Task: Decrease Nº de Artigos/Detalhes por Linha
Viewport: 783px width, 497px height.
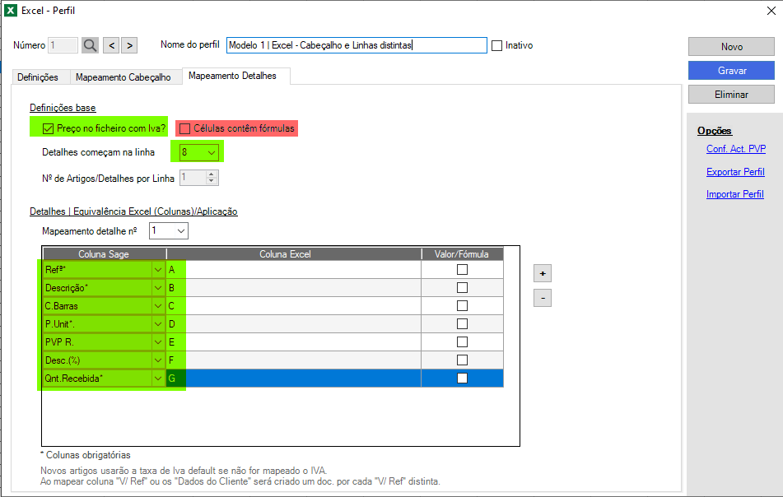Action: point(212,181)
